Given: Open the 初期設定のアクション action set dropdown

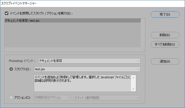Looking at the screenshot, I should tap(52, 98).
